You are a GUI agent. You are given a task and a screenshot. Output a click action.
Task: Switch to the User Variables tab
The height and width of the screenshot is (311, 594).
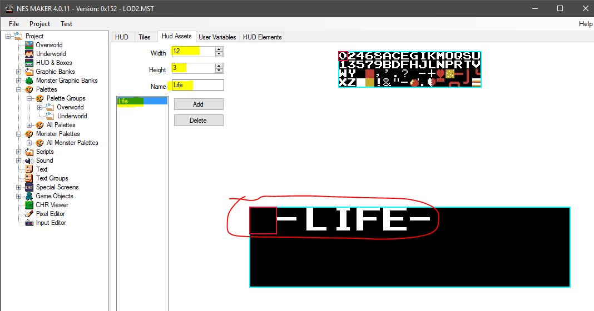coord(217,37)
